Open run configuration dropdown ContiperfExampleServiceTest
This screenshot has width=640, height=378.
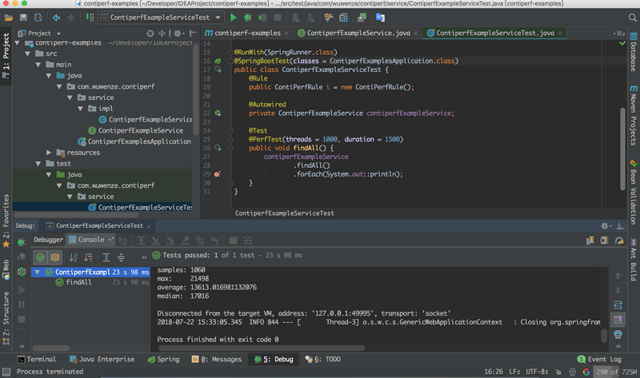[162, 18]
